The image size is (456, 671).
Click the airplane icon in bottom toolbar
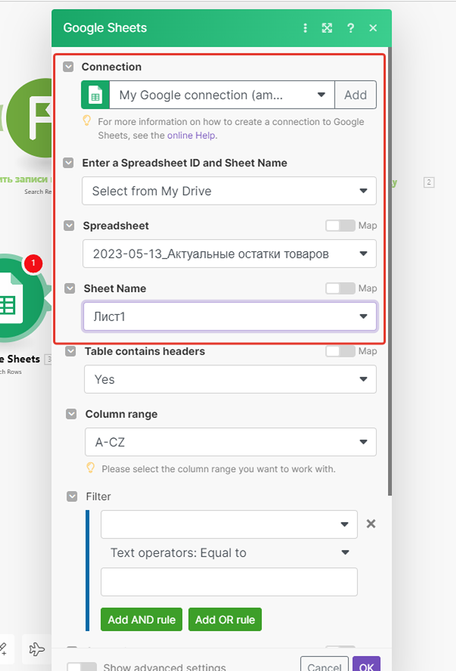(x=37, y=649)
